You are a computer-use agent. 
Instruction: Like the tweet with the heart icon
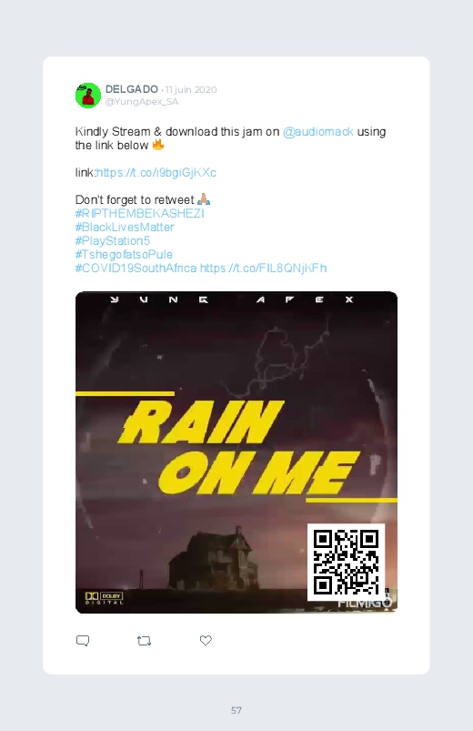pos(206,641)
